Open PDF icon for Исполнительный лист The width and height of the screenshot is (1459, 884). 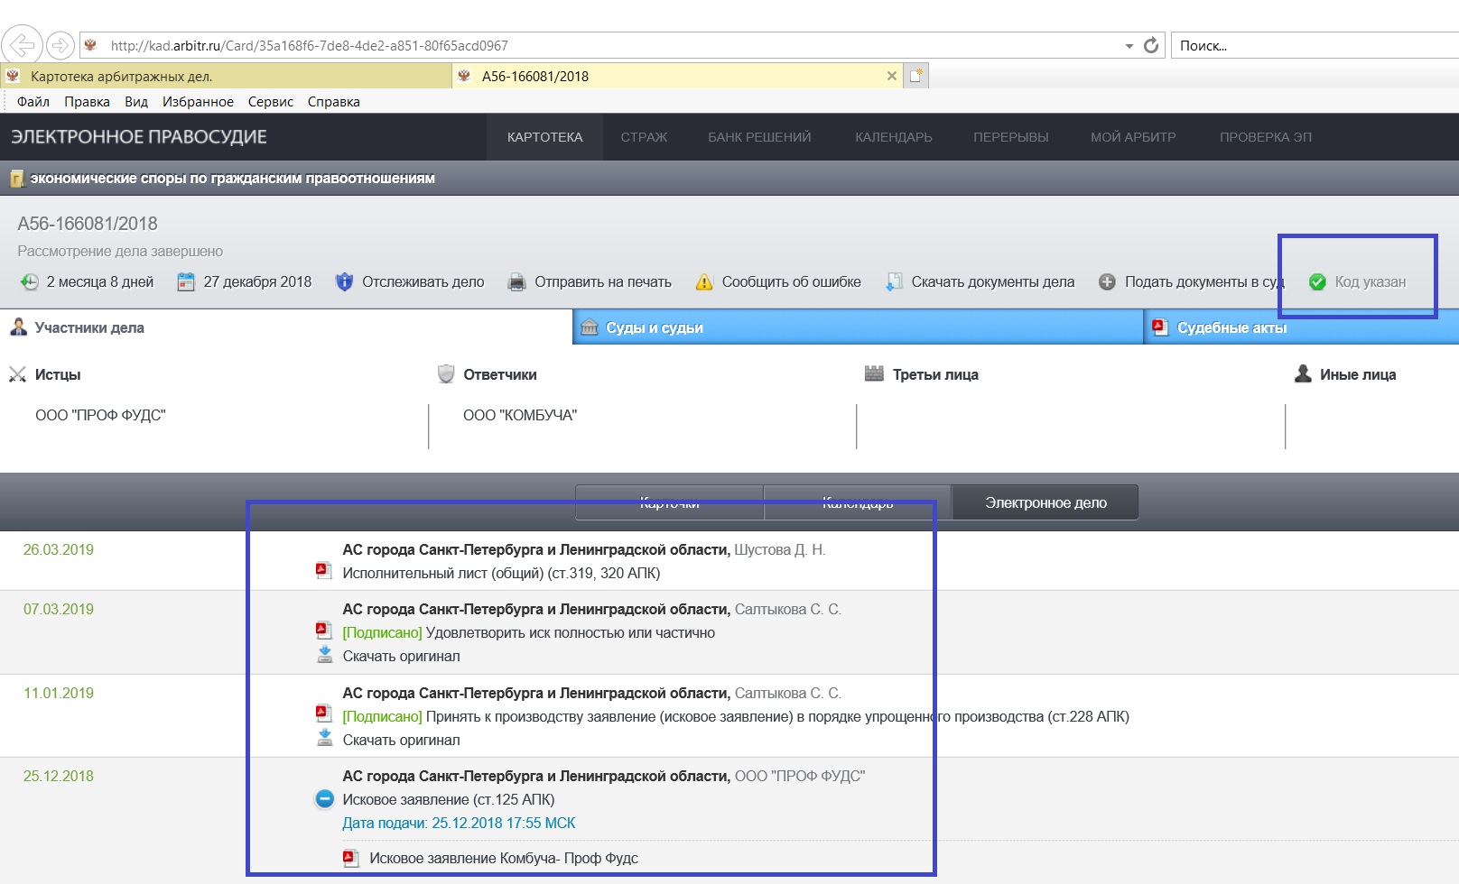(x=323, y=570)
